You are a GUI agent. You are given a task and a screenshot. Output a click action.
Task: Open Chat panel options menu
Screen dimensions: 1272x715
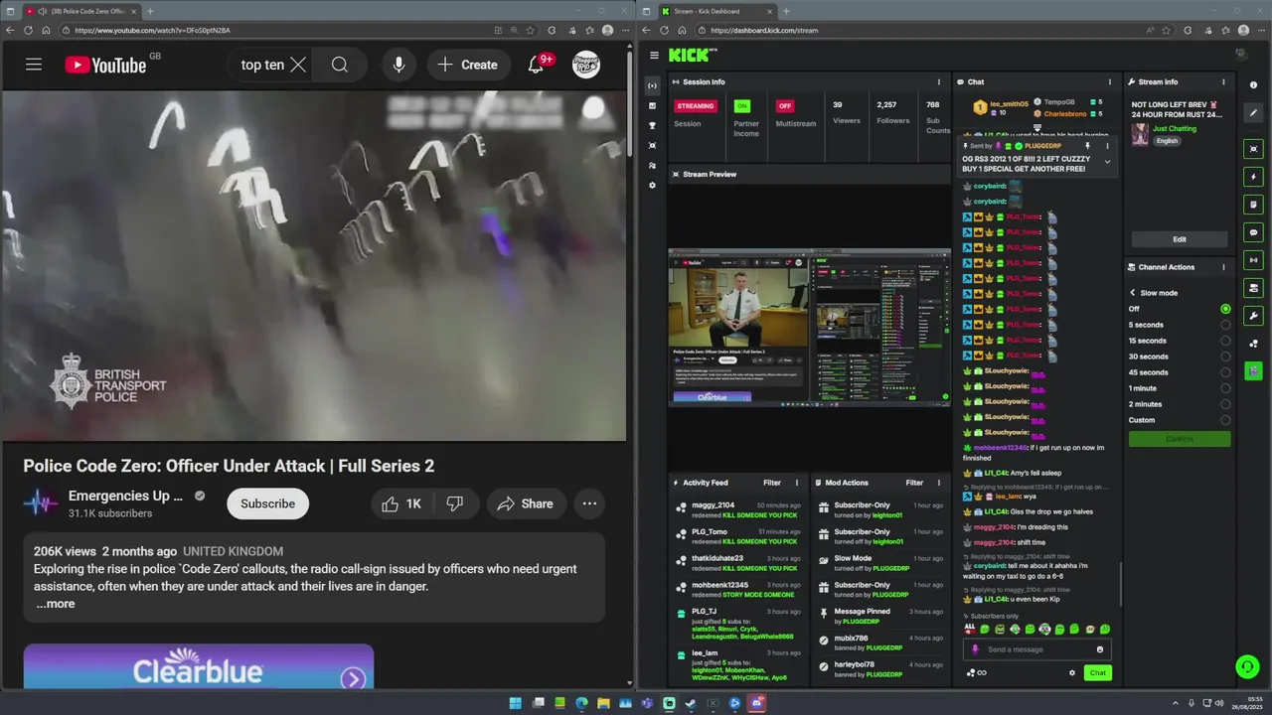pyautogui.click(x=1110, y=81)
